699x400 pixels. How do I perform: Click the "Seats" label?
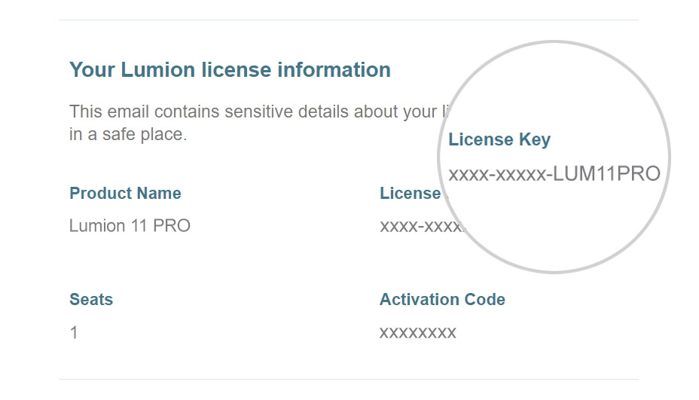coord(91,300)
